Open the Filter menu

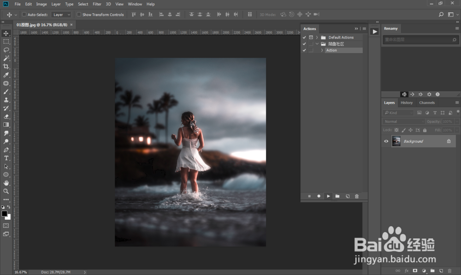tap(97, 4)
